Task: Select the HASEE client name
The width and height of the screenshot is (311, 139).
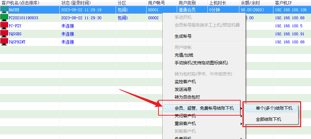Action: [14, 10]
